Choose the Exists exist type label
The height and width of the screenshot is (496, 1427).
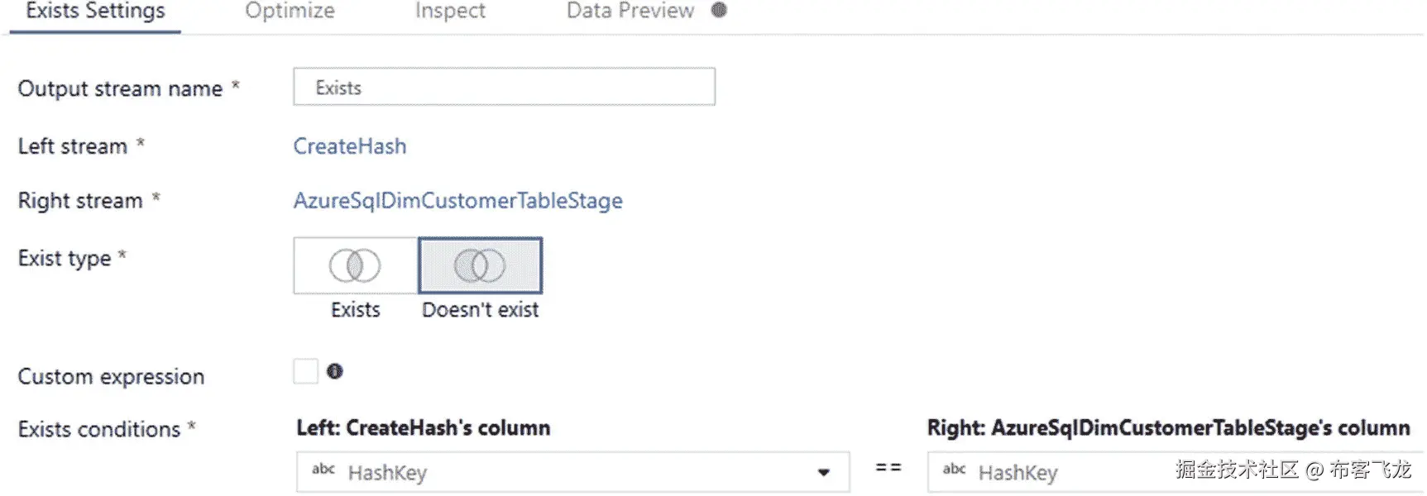[x=356, y=309]
